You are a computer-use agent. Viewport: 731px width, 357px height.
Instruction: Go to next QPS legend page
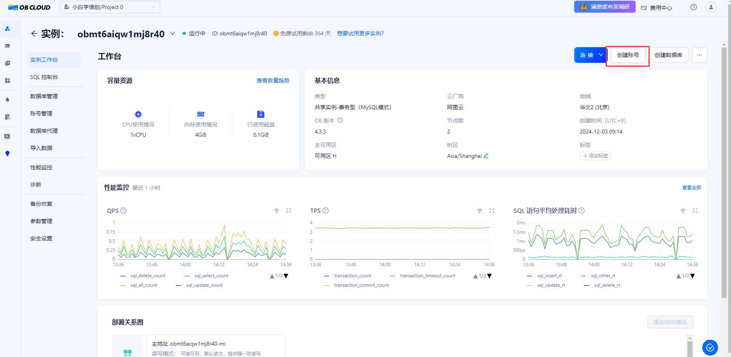pos(286,276)
